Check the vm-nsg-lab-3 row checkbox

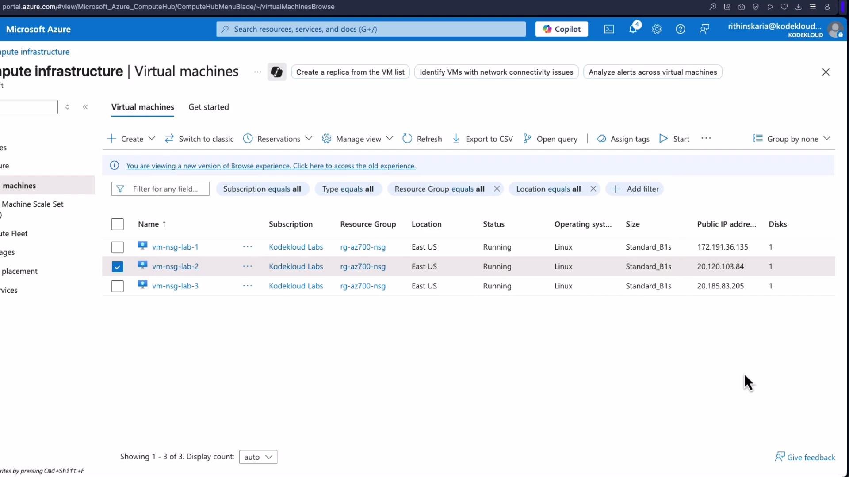coord(118,286)
